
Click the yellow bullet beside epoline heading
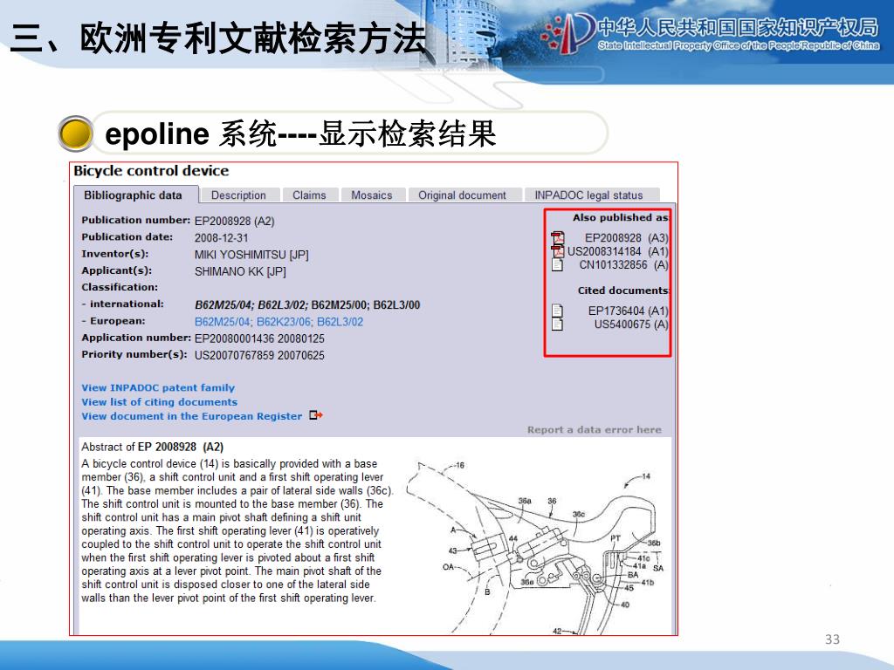click(x=76, y=133)
